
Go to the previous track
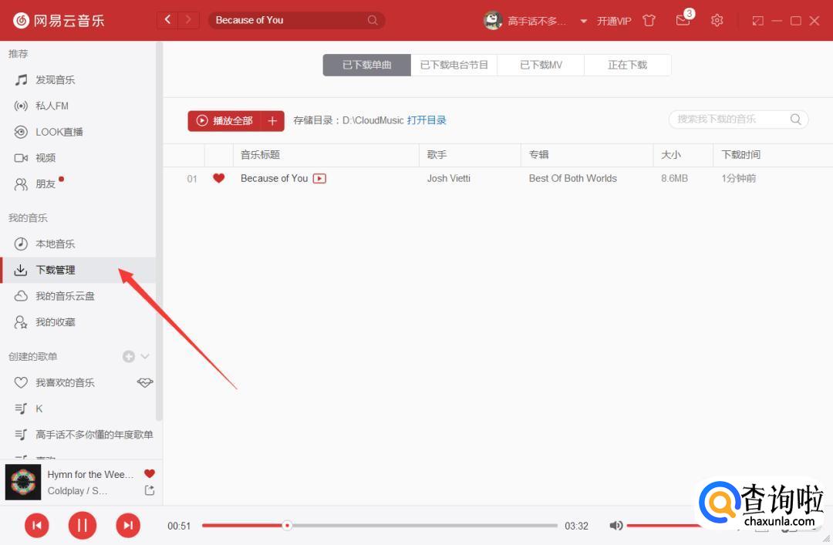pos(36,526)
